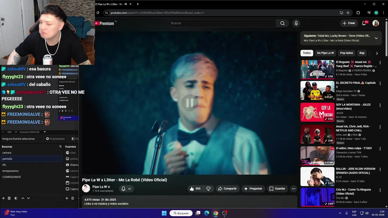Select the Rap filter chip

(x=362, y=53)
